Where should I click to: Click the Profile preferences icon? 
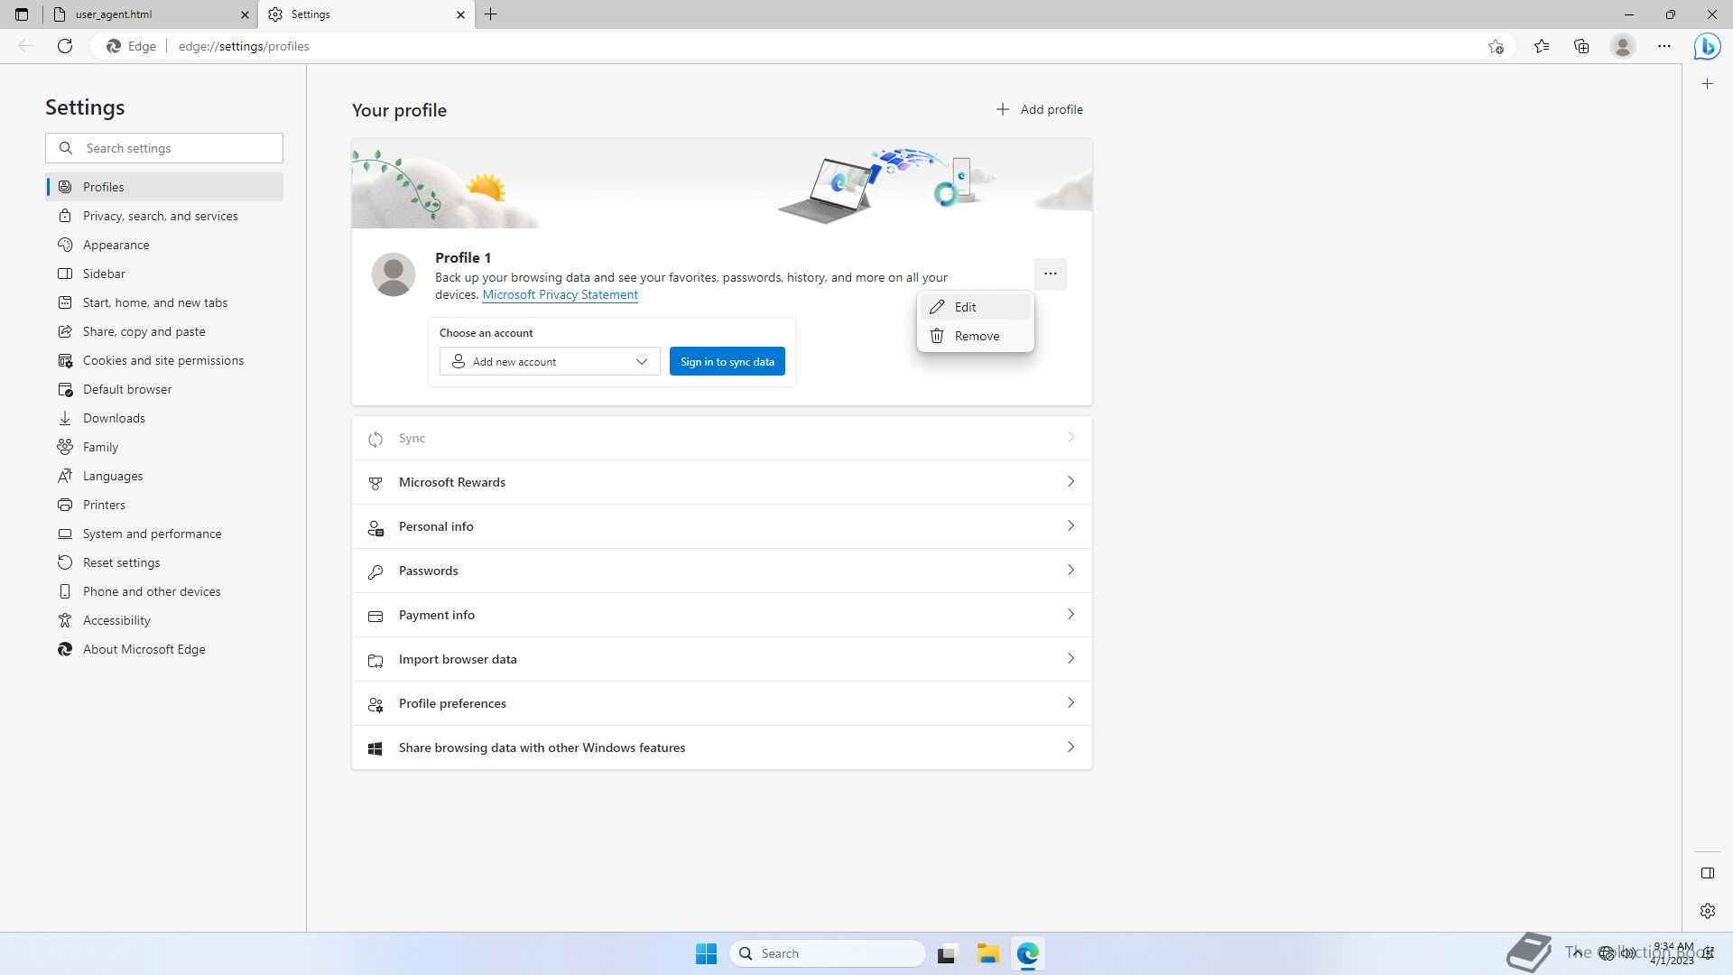(375, 704)
